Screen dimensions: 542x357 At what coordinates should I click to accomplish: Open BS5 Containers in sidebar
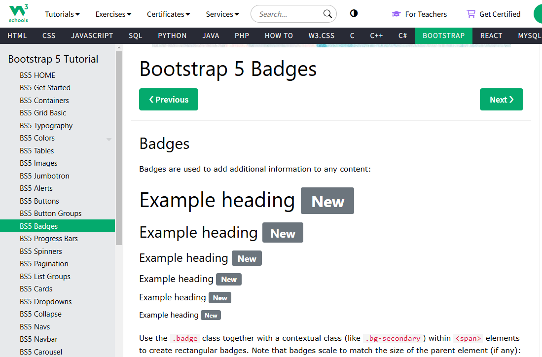pyautogui.click(x=57, y=101)
